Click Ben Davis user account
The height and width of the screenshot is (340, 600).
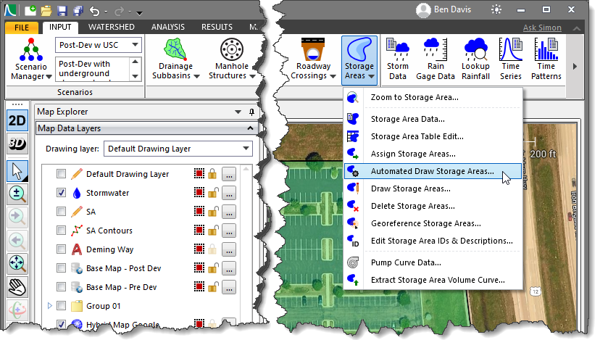coord(443,10)
